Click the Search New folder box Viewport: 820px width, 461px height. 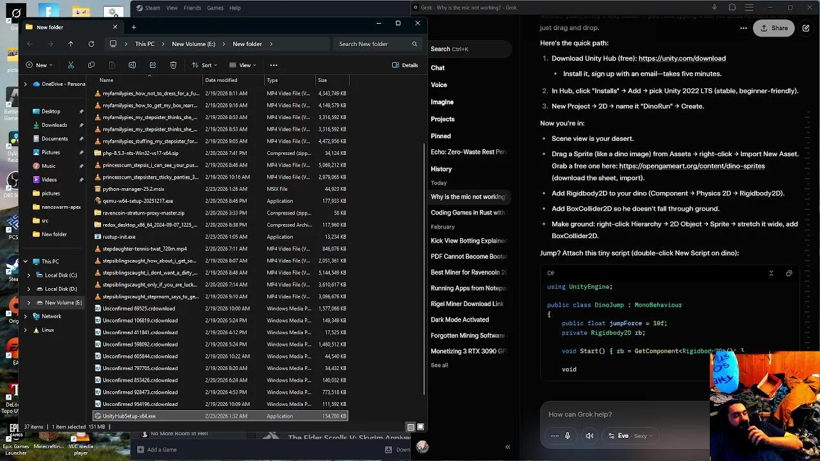pyautogui.click(x=378, y=44)
